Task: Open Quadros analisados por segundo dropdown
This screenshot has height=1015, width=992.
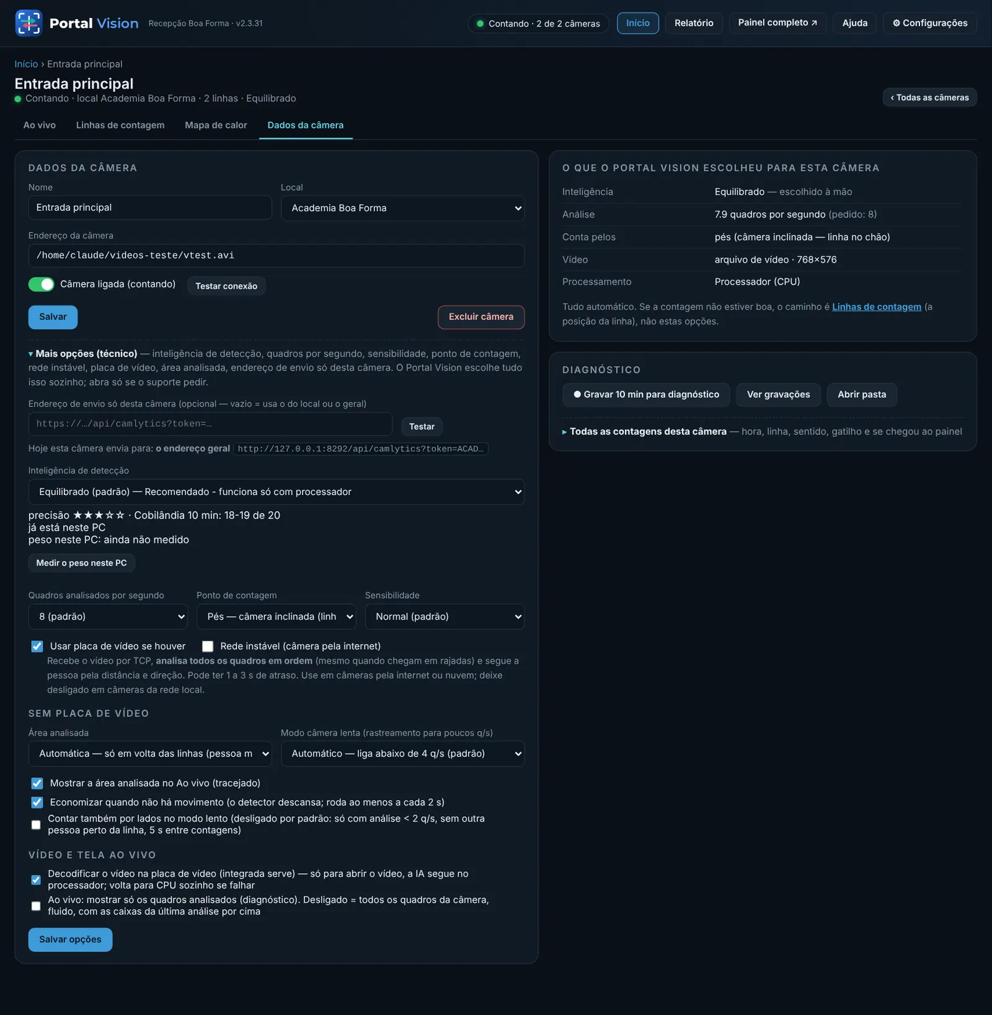Action: coord(108,617)
